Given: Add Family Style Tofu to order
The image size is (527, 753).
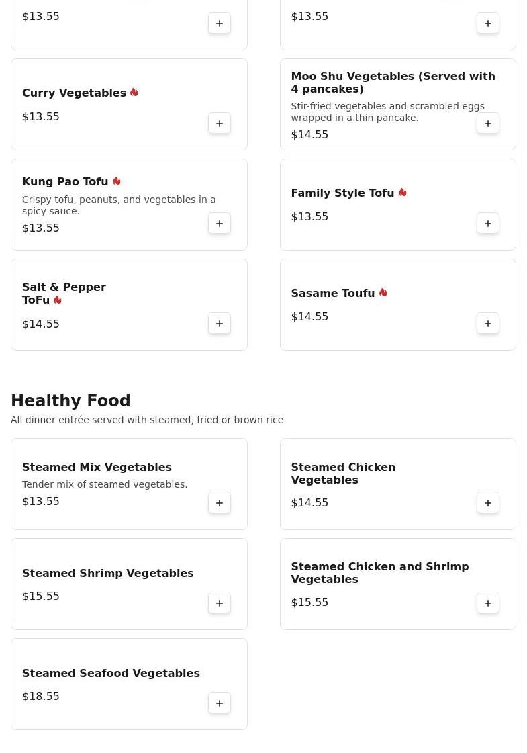Looking at the screenshot, I should pyautogui.click(x=488, y=224).
